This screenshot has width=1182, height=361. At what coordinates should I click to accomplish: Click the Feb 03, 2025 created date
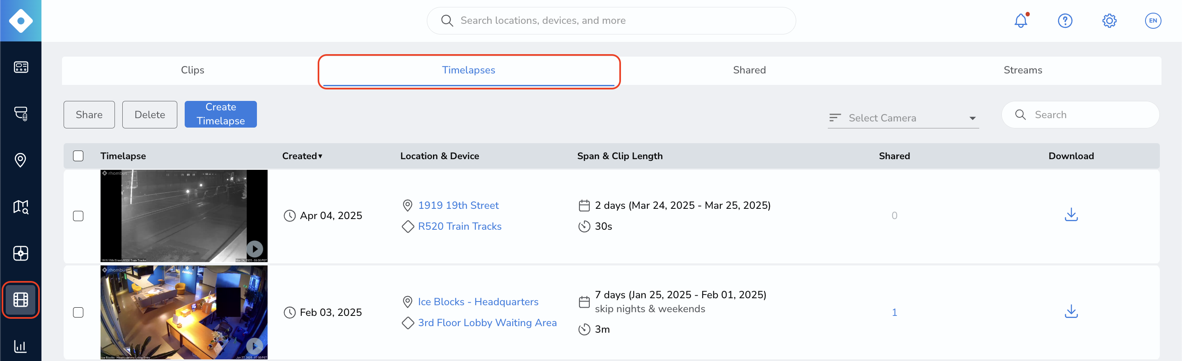click(331, 312)
